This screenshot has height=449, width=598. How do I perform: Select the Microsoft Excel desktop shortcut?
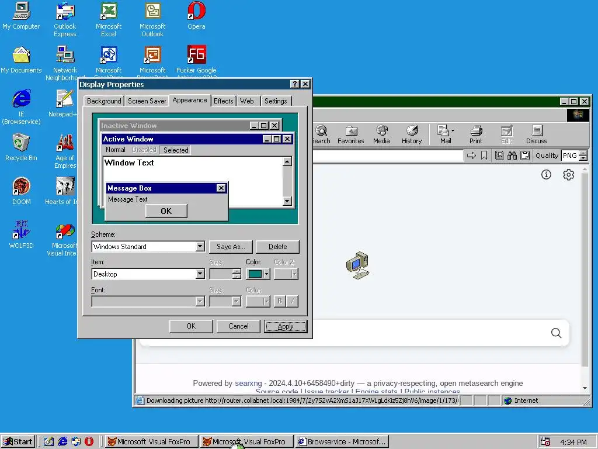coord(109,19)
